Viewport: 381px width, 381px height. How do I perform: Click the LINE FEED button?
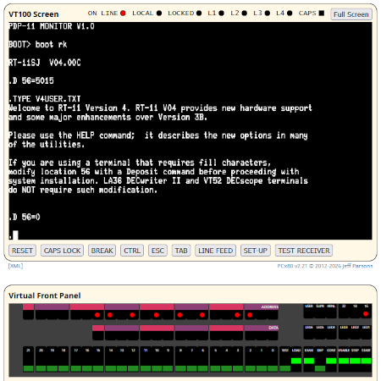pyautogui.click(x=216, y=251)
